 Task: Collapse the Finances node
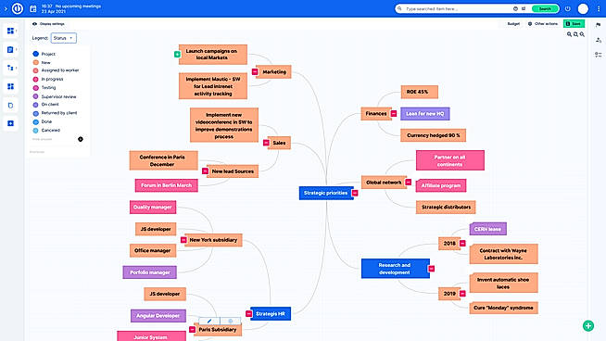coord(394,114)
